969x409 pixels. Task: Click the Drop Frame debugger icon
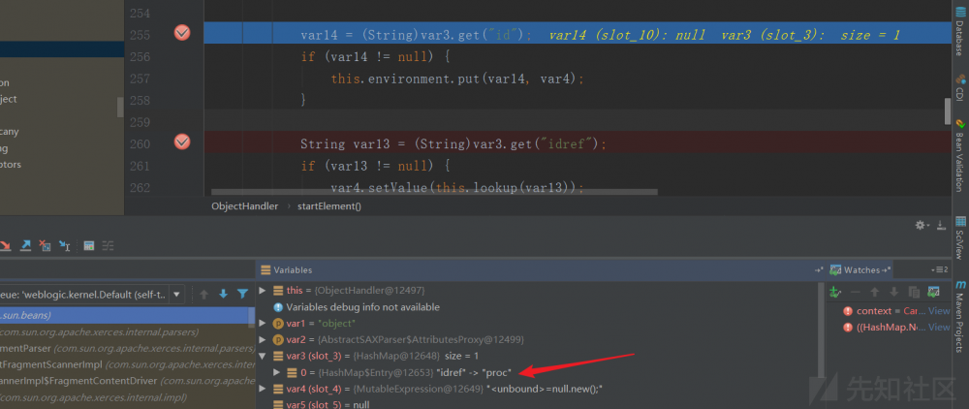[x=45, y=246]
